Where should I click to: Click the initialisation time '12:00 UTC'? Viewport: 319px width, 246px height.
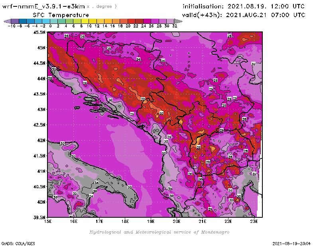pos(287,6)
